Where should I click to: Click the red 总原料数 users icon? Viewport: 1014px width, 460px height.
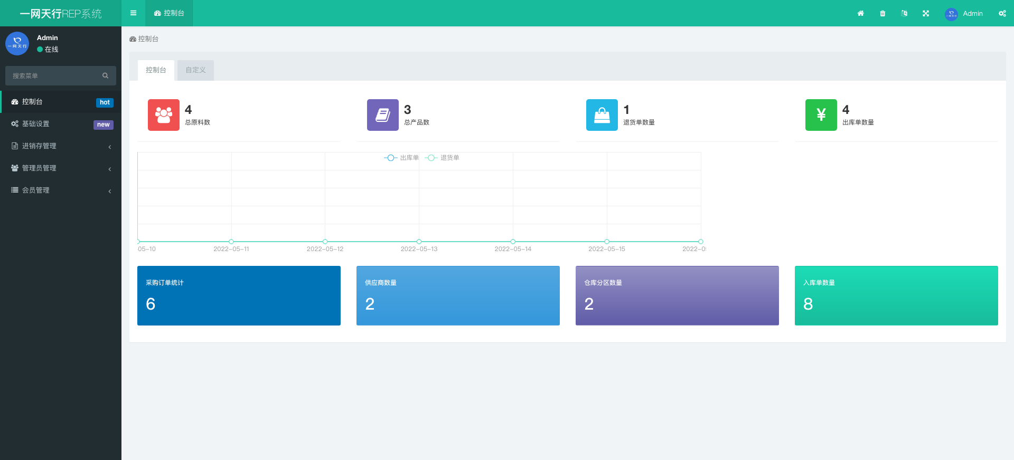point(164,115)
